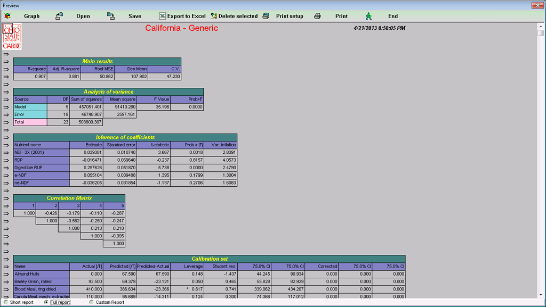Select the Short report radio button

(6, 302)
